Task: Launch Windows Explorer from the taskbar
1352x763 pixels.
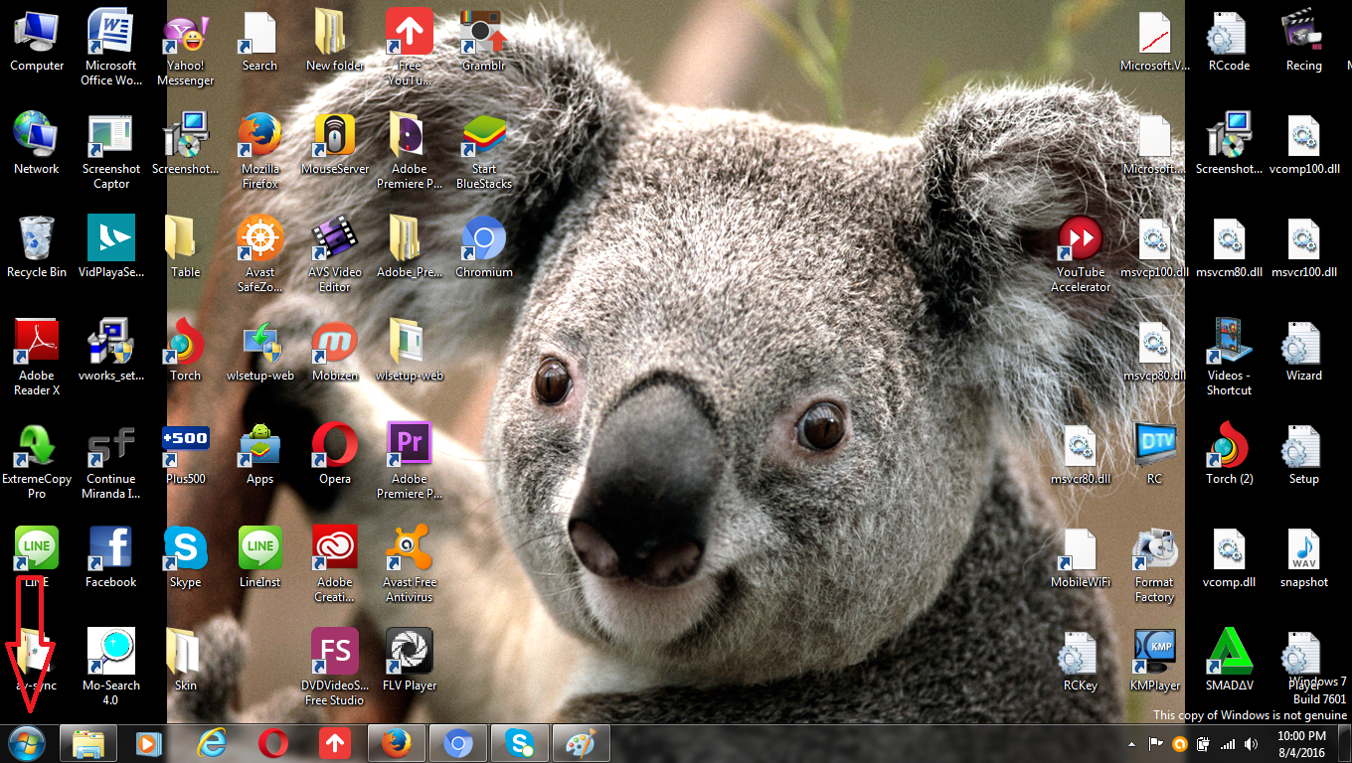Action: point(88,743)
